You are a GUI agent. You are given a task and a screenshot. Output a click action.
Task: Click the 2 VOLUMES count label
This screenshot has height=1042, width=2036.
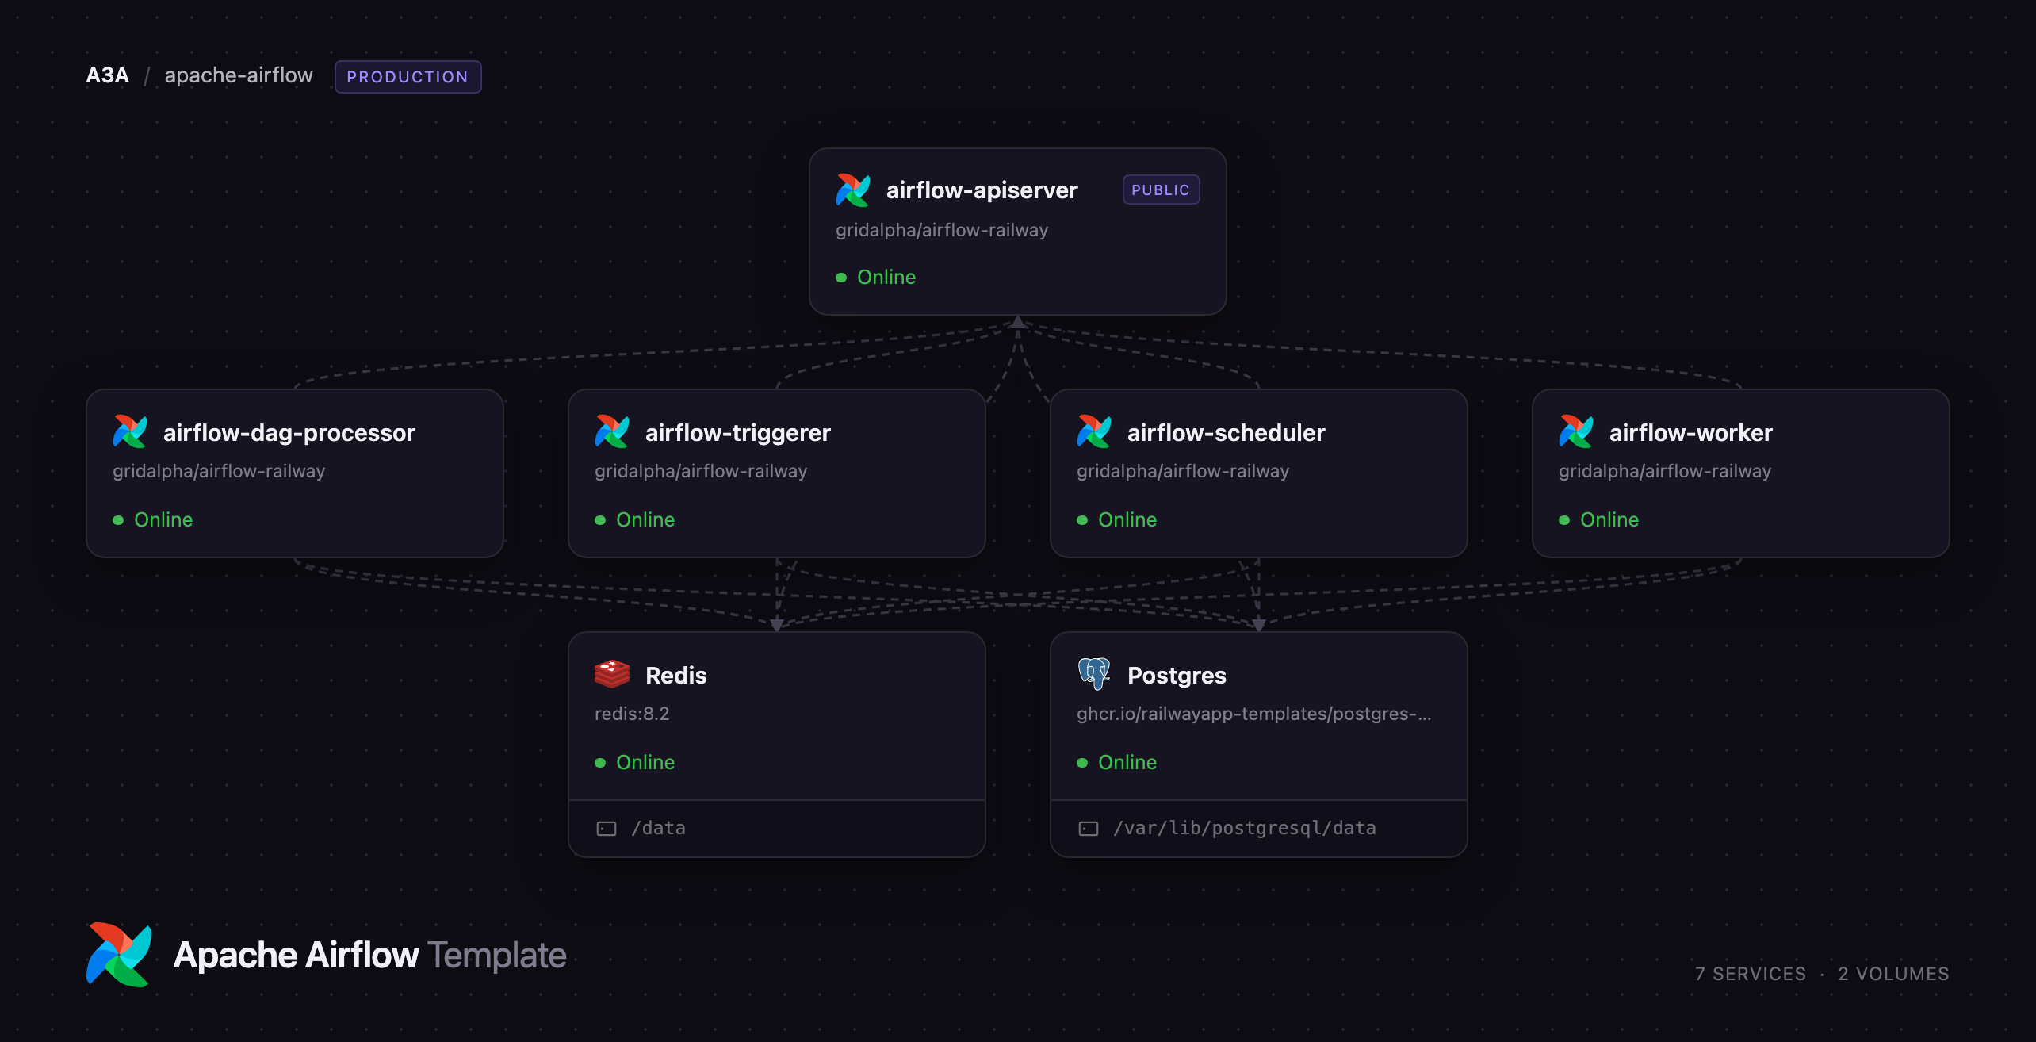[x=1893, y=975]
